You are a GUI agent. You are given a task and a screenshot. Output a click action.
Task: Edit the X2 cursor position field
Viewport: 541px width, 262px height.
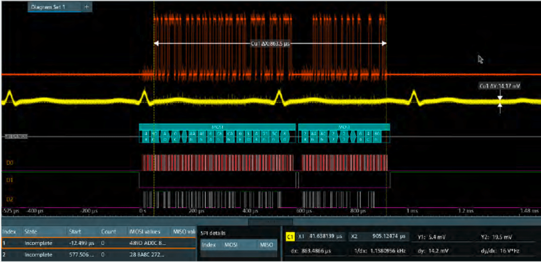click(x=378, y=236)
